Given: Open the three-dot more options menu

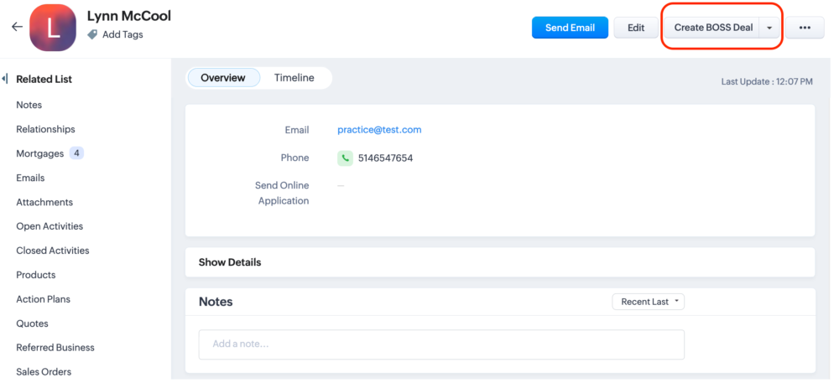Looking at the screenshot, I should click(804, 28).
